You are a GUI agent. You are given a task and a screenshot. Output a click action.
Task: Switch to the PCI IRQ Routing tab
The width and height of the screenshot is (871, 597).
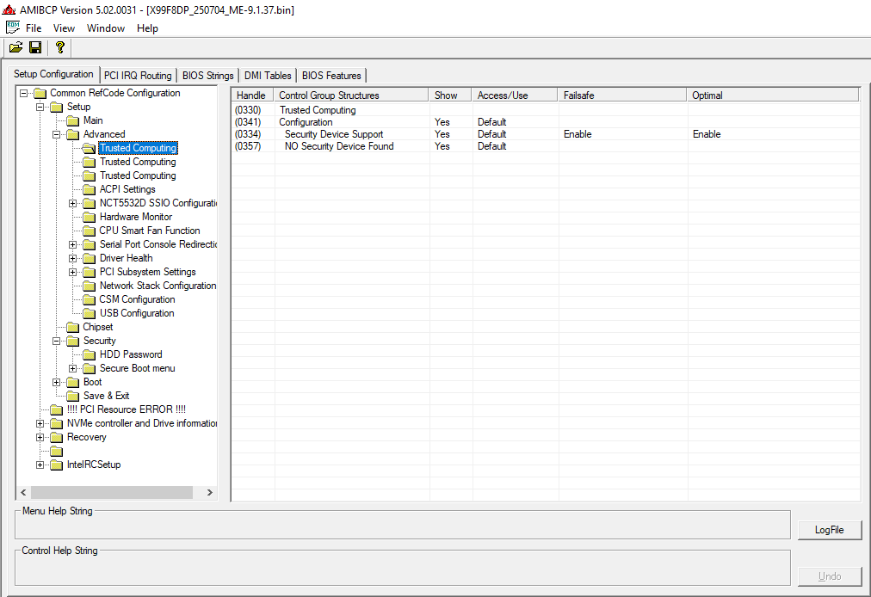(138, 76)
